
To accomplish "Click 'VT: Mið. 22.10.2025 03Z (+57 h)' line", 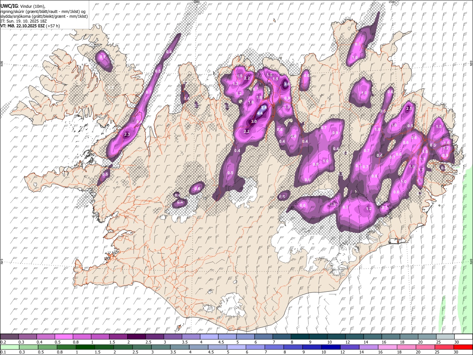I will tap(30, 26).
